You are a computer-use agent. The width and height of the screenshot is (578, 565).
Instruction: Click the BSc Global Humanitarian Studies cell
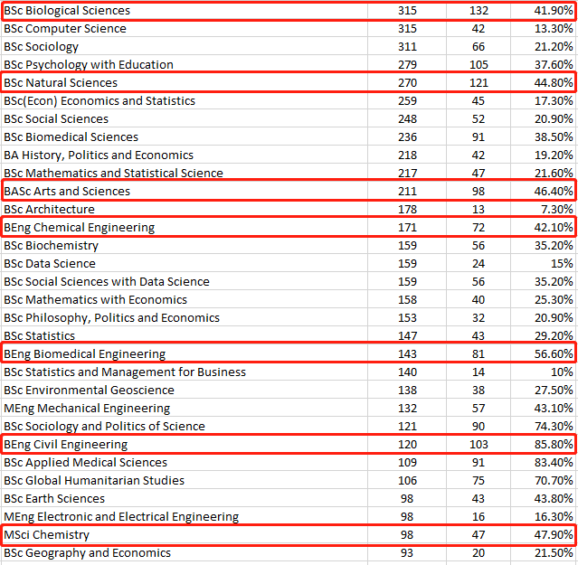click(x=185, y=480)
